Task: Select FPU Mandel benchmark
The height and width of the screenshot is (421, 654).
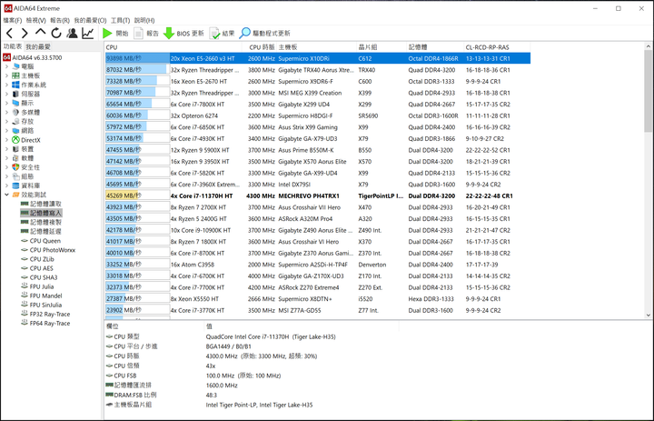Action: (x=42, y=296)
